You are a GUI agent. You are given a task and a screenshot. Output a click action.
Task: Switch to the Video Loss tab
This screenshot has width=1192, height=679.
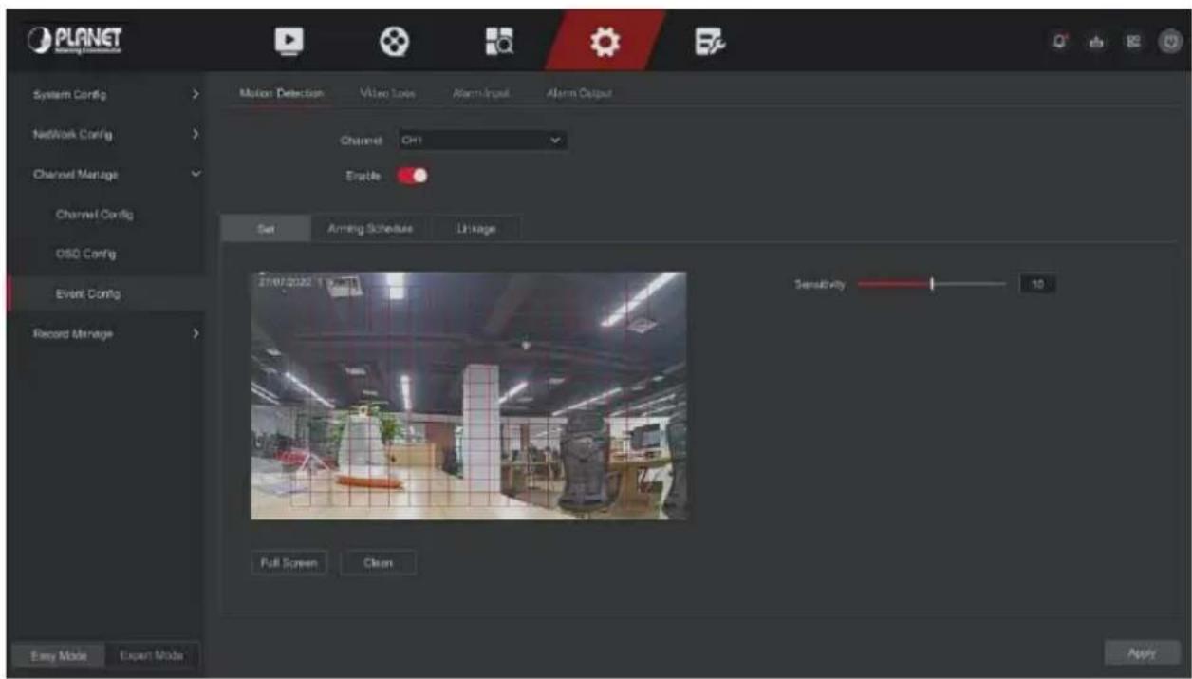tap(388, 93)
